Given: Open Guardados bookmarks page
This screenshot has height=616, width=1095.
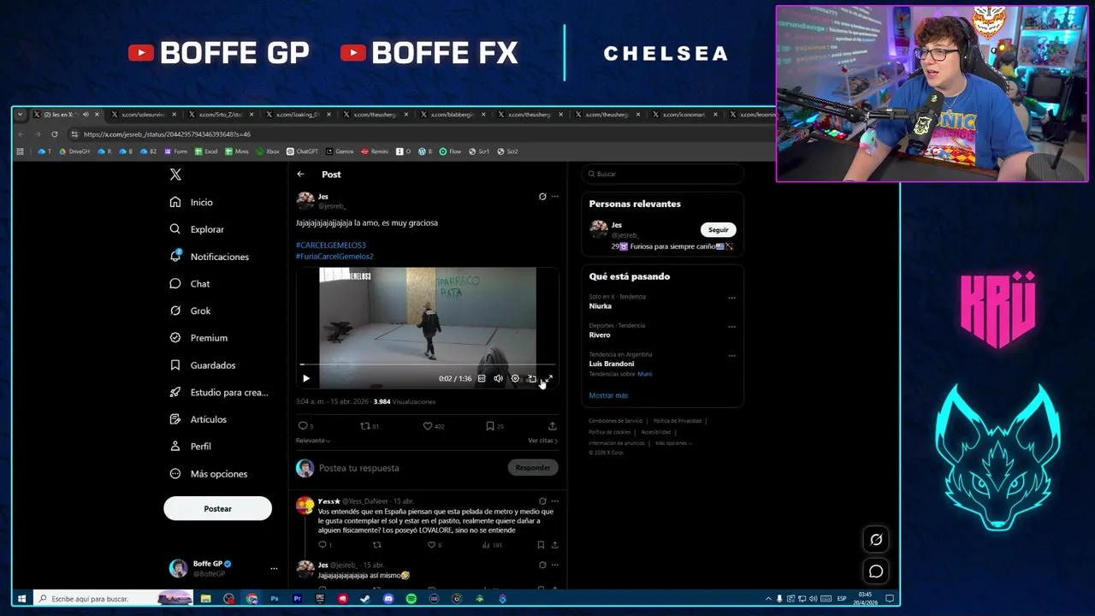Looking at the screenshot, I should pos(203,365).
